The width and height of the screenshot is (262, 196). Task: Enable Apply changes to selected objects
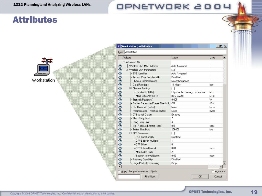[119, 171]
